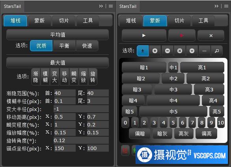
Task: Collapse the left StarsTail panel via double-arrow
Action: (x=101, y=6)
